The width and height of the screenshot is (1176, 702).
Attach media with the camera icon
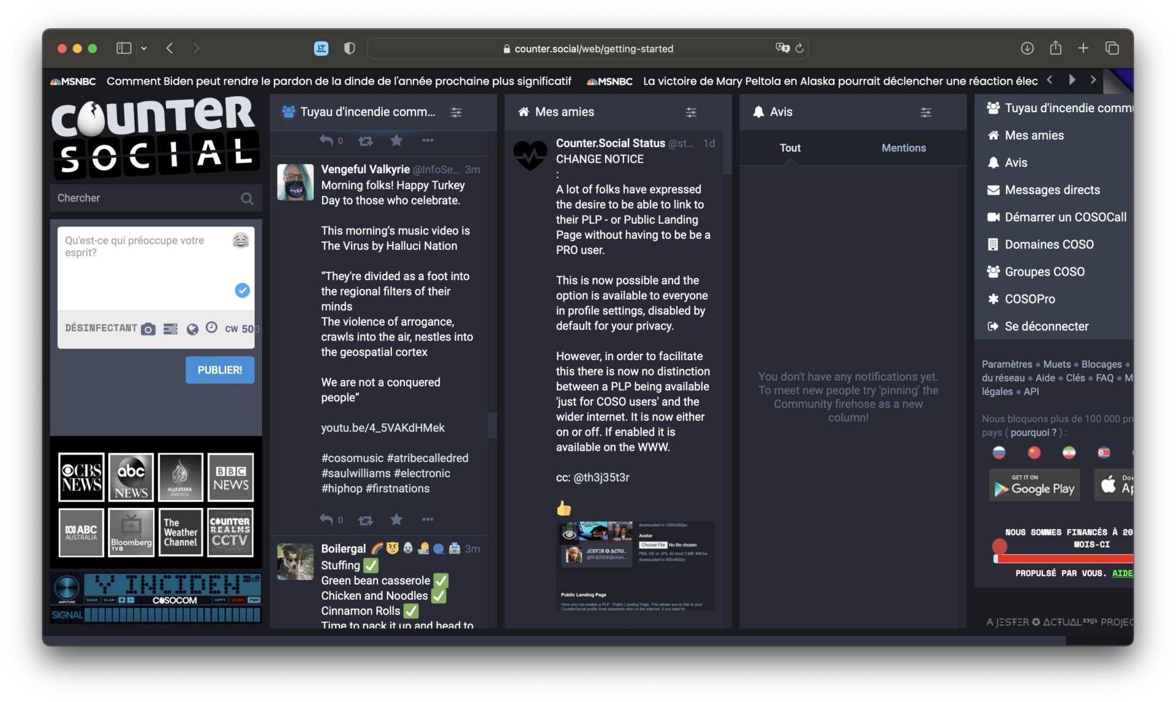148,329
